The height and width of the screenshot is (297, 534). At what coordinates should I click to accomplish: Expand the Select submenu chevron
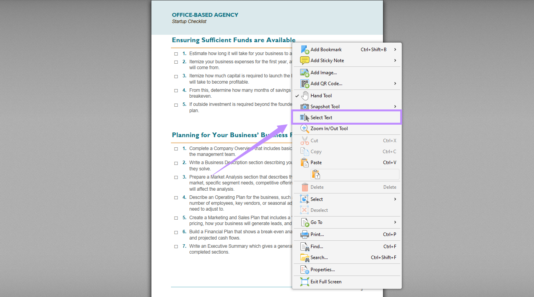(x=395, y=199)
